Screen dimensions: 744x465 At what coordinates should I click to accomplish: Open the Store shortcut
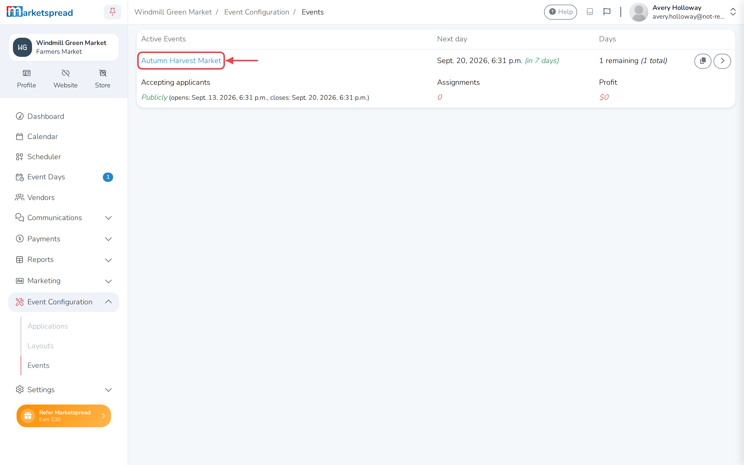[x=103, y=79]
